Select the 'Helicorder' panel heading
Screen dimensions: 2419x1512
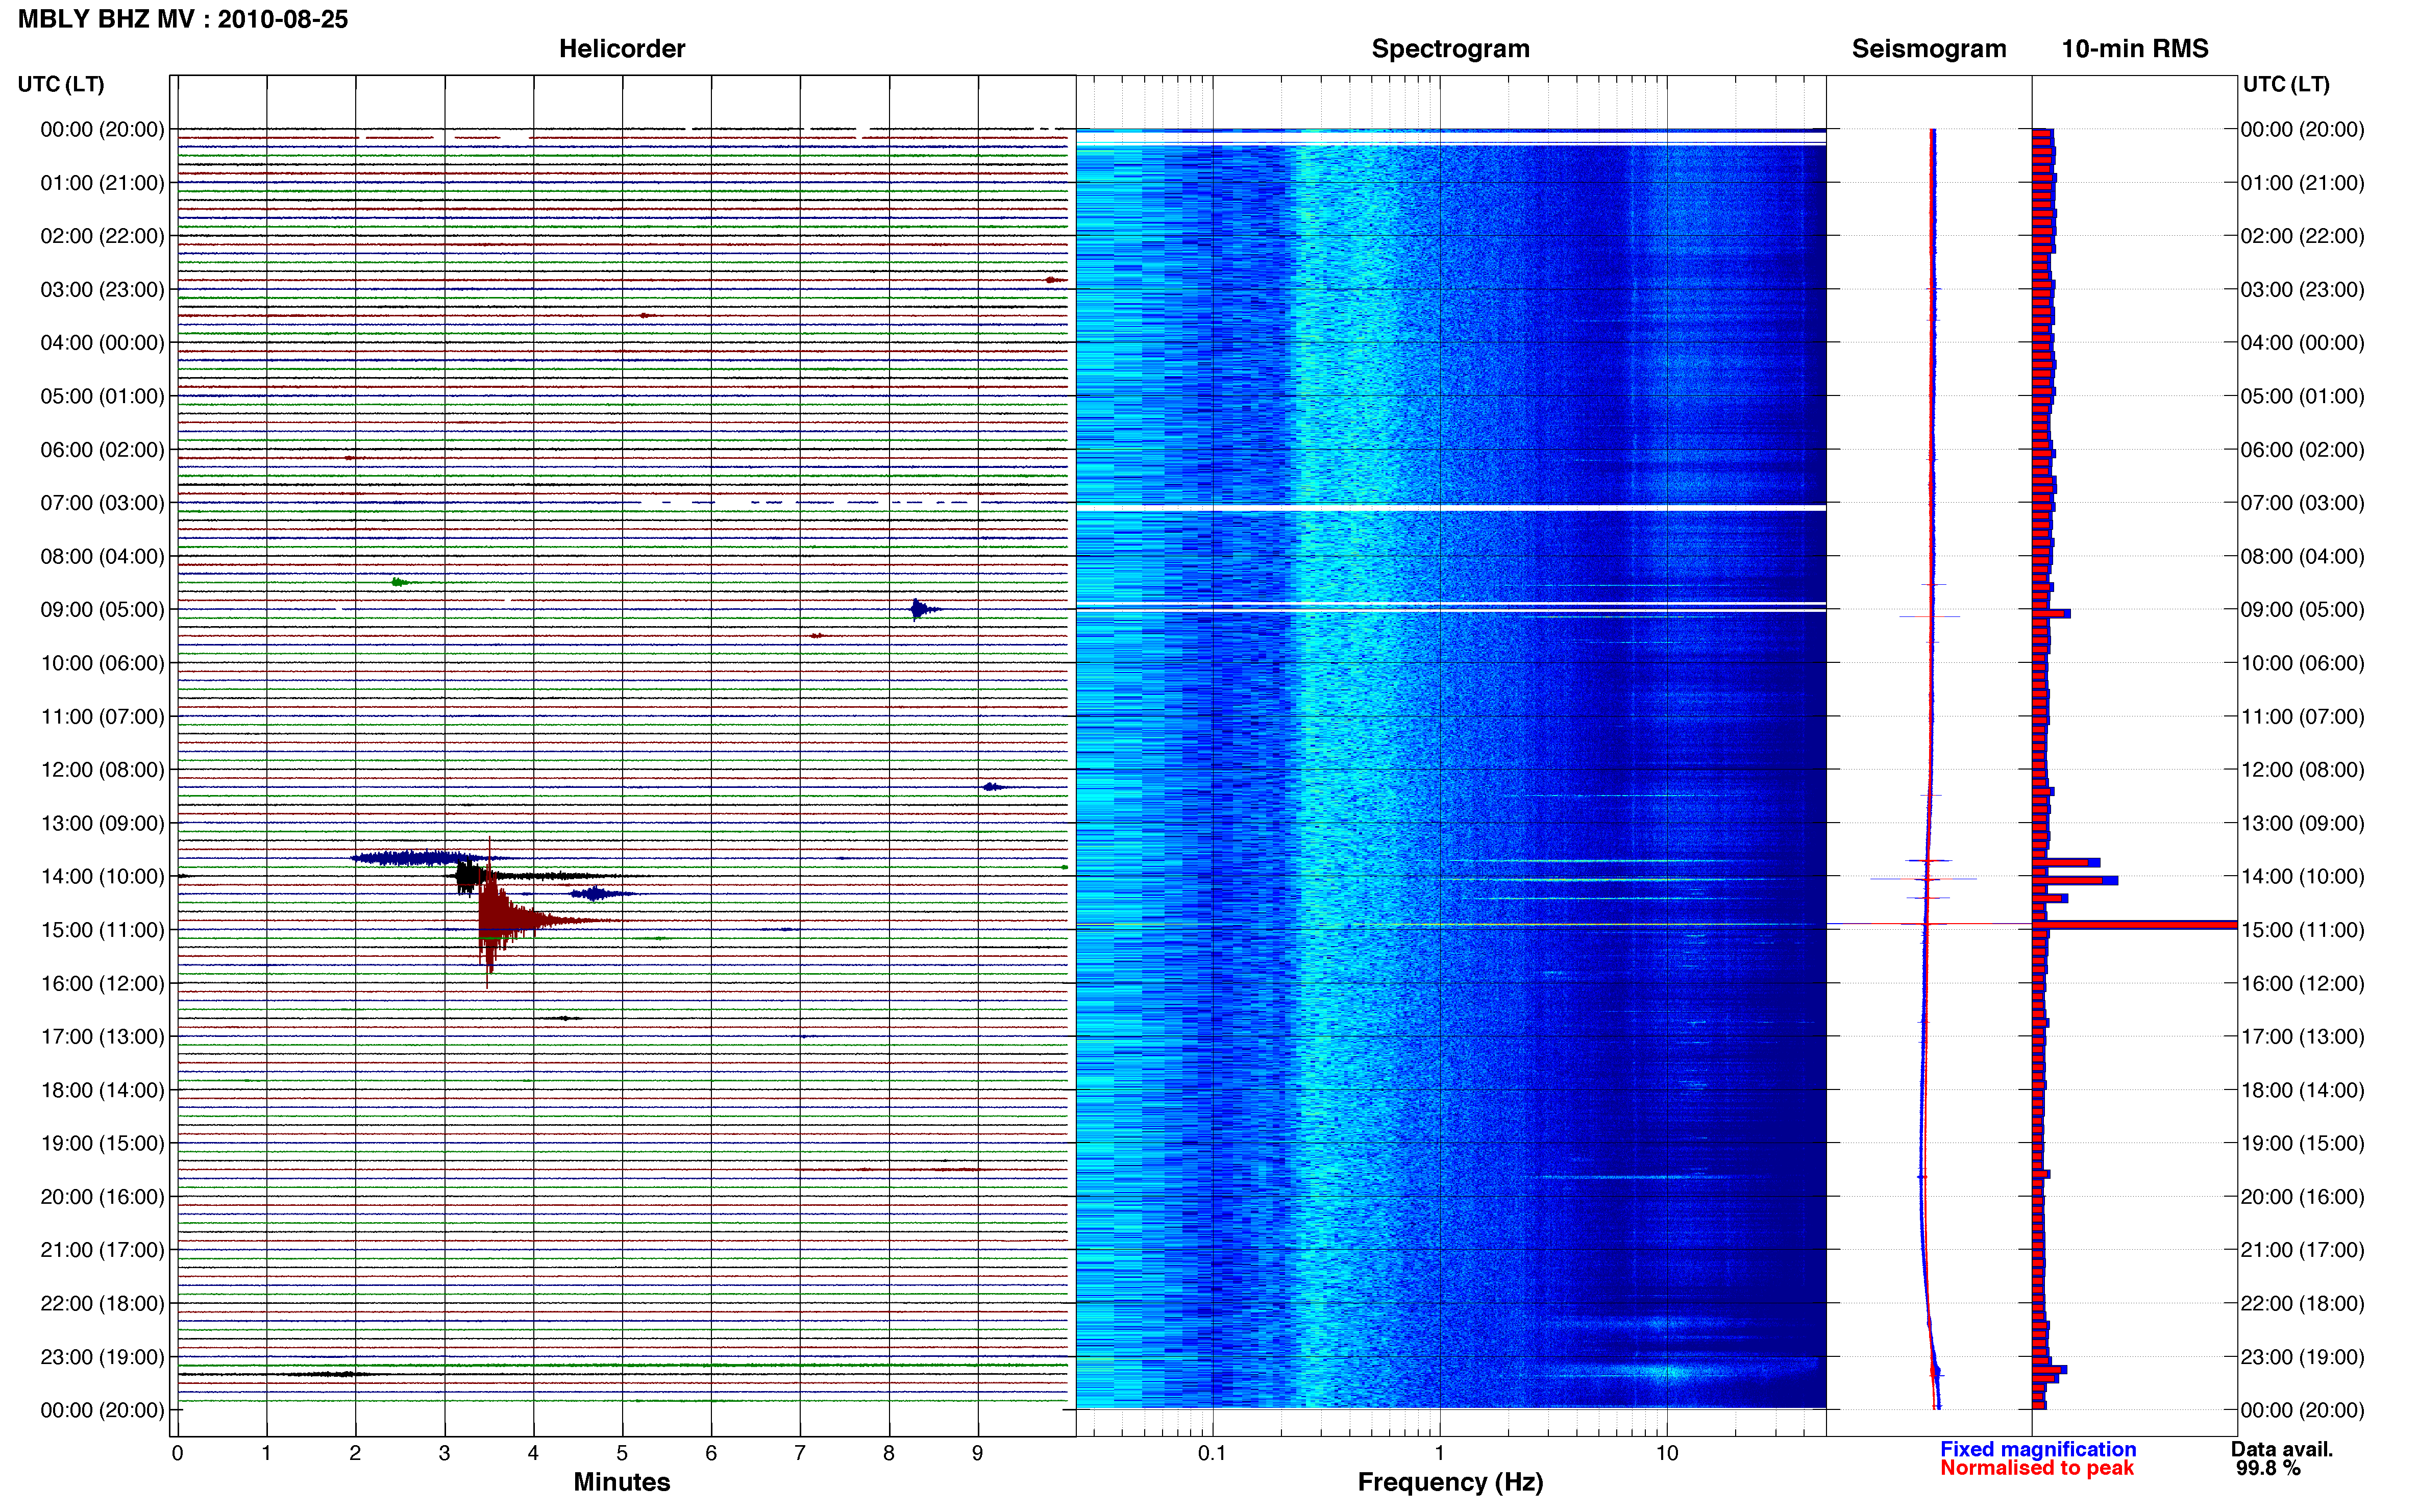(x=622, y=49)
